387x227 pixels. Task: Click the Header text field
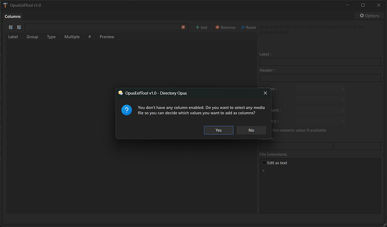click(320, 78)
